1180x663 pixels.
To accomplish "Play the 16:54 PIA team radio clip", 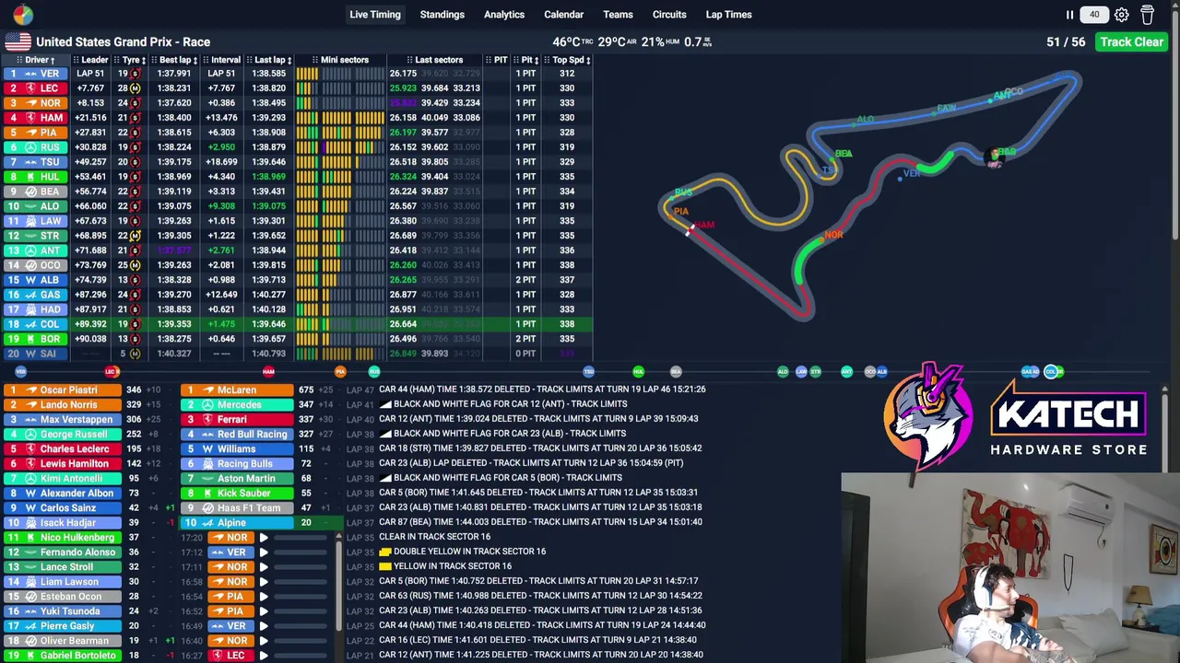I will pyautogui.click(x=264, y=597).
